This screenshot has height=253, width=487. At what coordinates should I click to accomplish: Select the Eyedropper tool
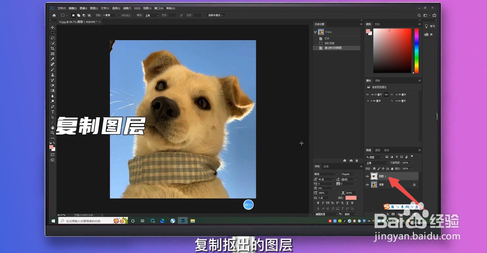click(x=52, y=59)
